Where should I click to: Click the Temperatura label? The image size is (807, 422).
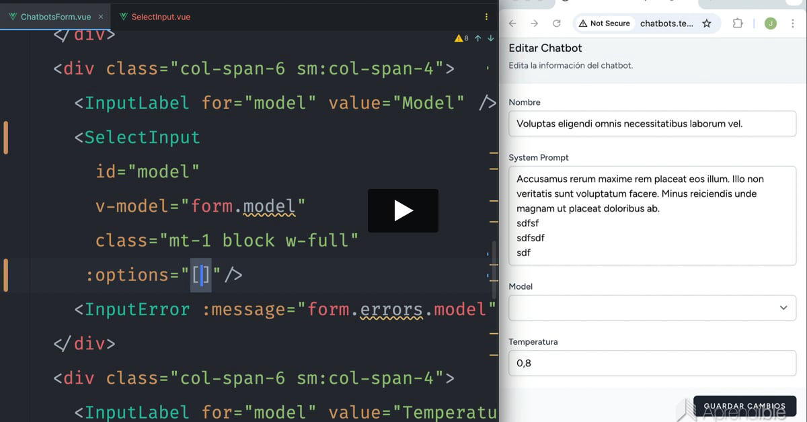533,341
